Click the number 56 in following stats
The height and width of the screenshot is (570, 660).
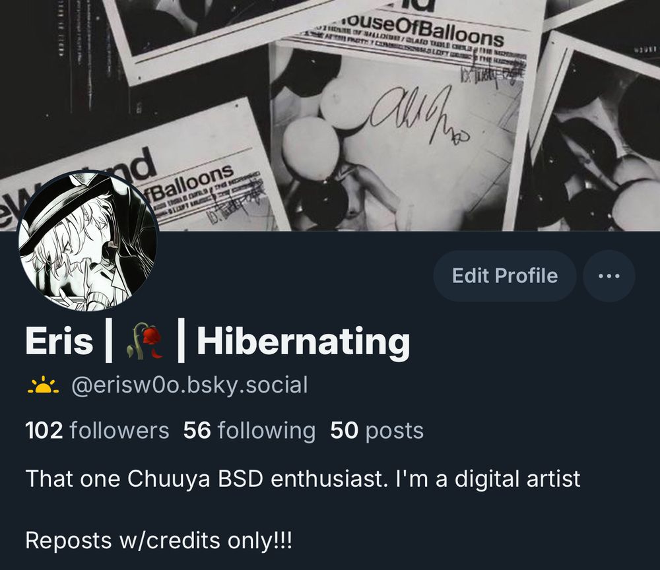click(x=197, y=431)
